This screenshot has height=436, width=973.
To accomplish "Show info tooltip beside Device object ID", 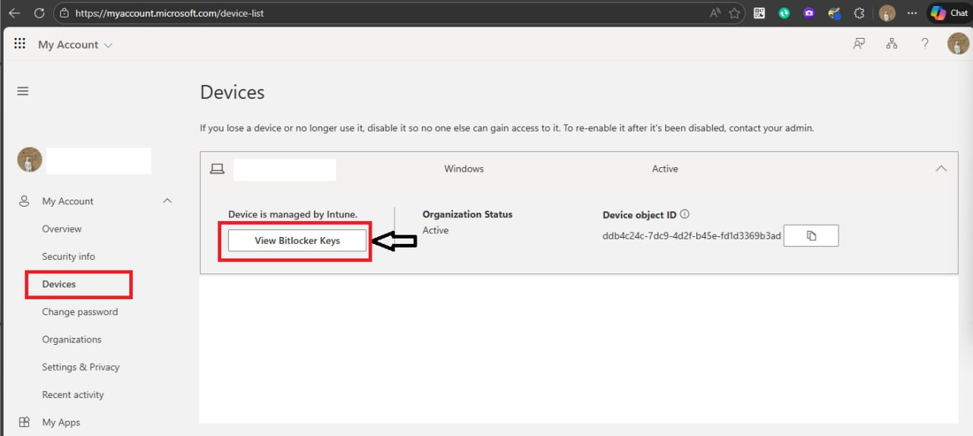I will coord(685,215).
